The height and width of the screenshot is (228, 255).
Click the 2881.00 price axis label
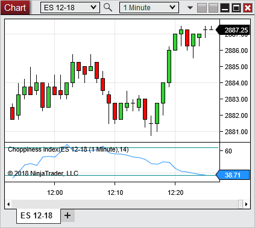pyautogui.click(x=236, y=132)
